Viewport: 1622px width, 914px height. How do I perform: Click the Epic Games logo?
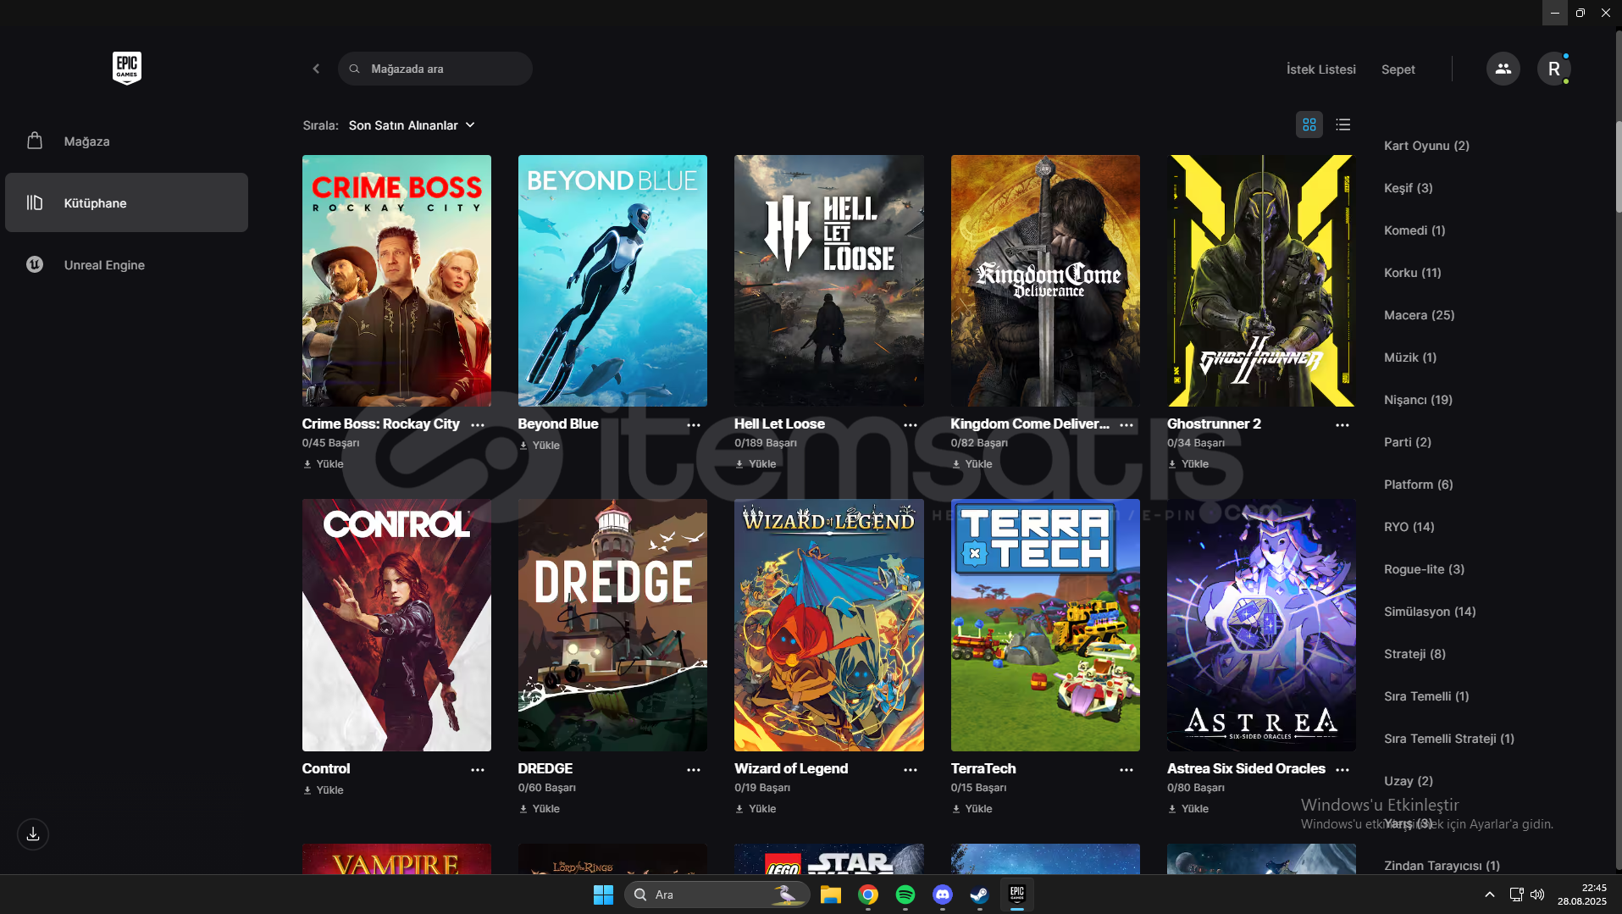pyautogui.click(x=127, y=68)
